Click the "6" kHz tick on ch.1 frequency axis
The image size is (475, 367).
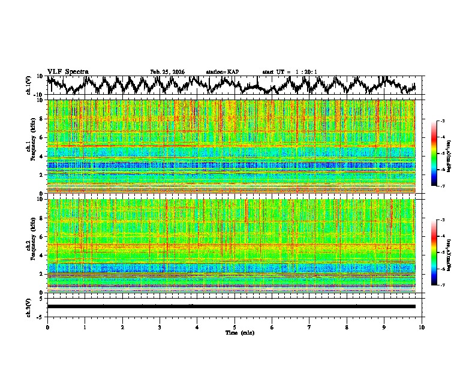point(42,137)
